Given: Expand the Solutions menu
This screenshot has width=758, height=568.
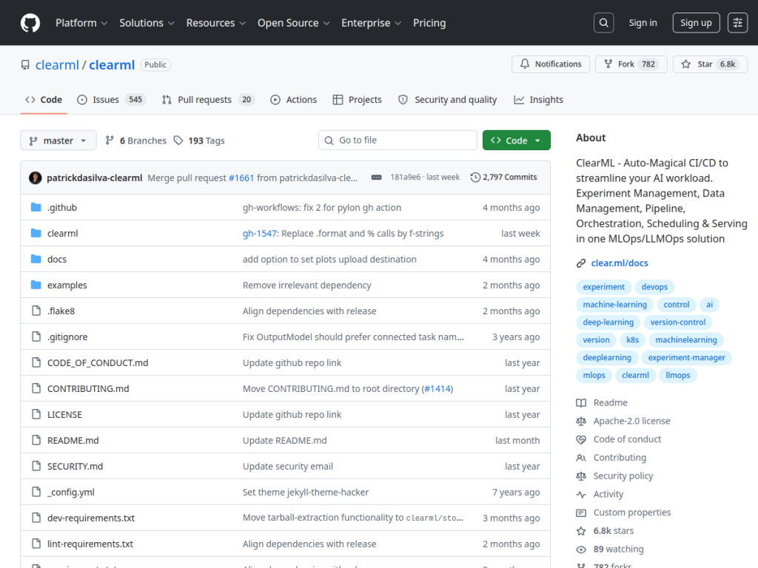Looking at the screenshot, I should [147, 23].
